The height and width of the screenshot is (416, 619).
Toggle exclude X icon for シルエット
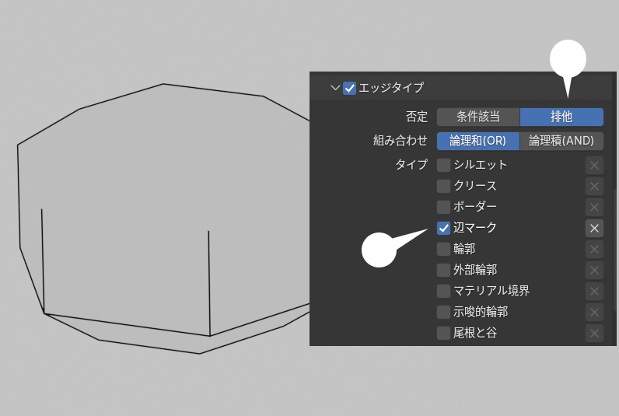coord(595,166)
